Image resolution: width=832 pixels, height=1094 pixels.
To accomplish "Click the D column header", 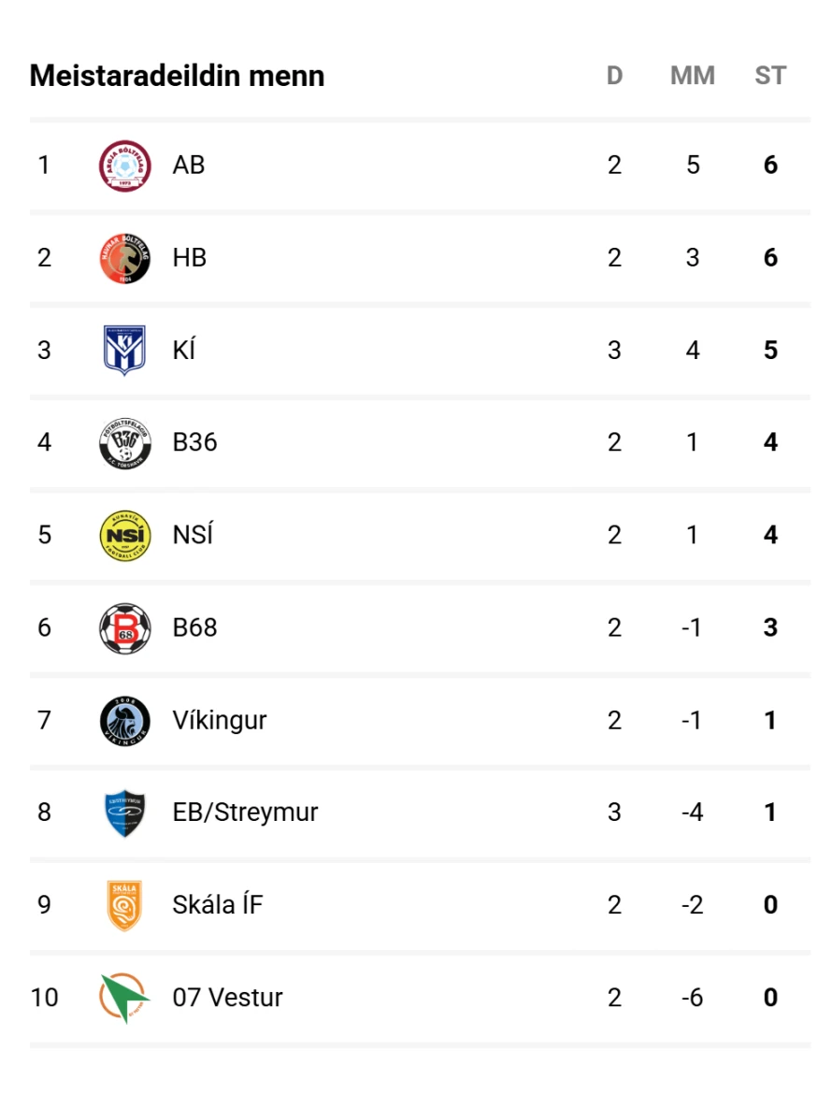I will point(614,76).
